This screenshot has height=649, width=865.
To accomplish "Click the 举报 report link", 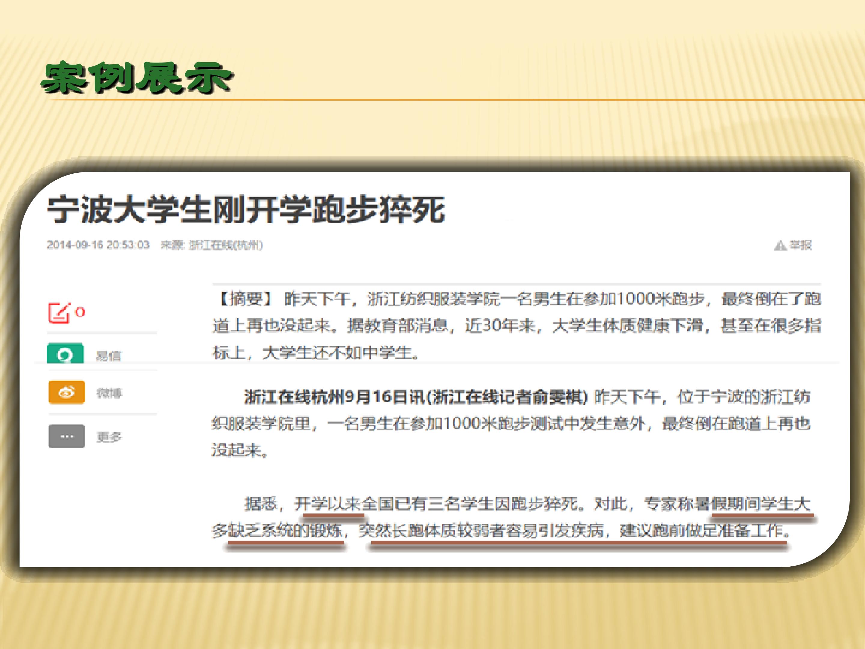I will 800,245.
